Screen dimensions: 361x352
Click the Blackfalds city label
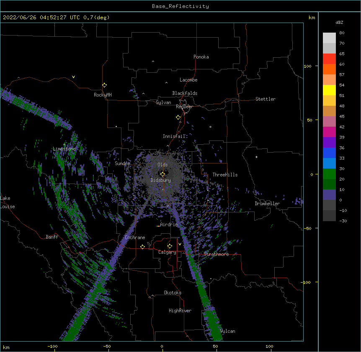(185, 93)
